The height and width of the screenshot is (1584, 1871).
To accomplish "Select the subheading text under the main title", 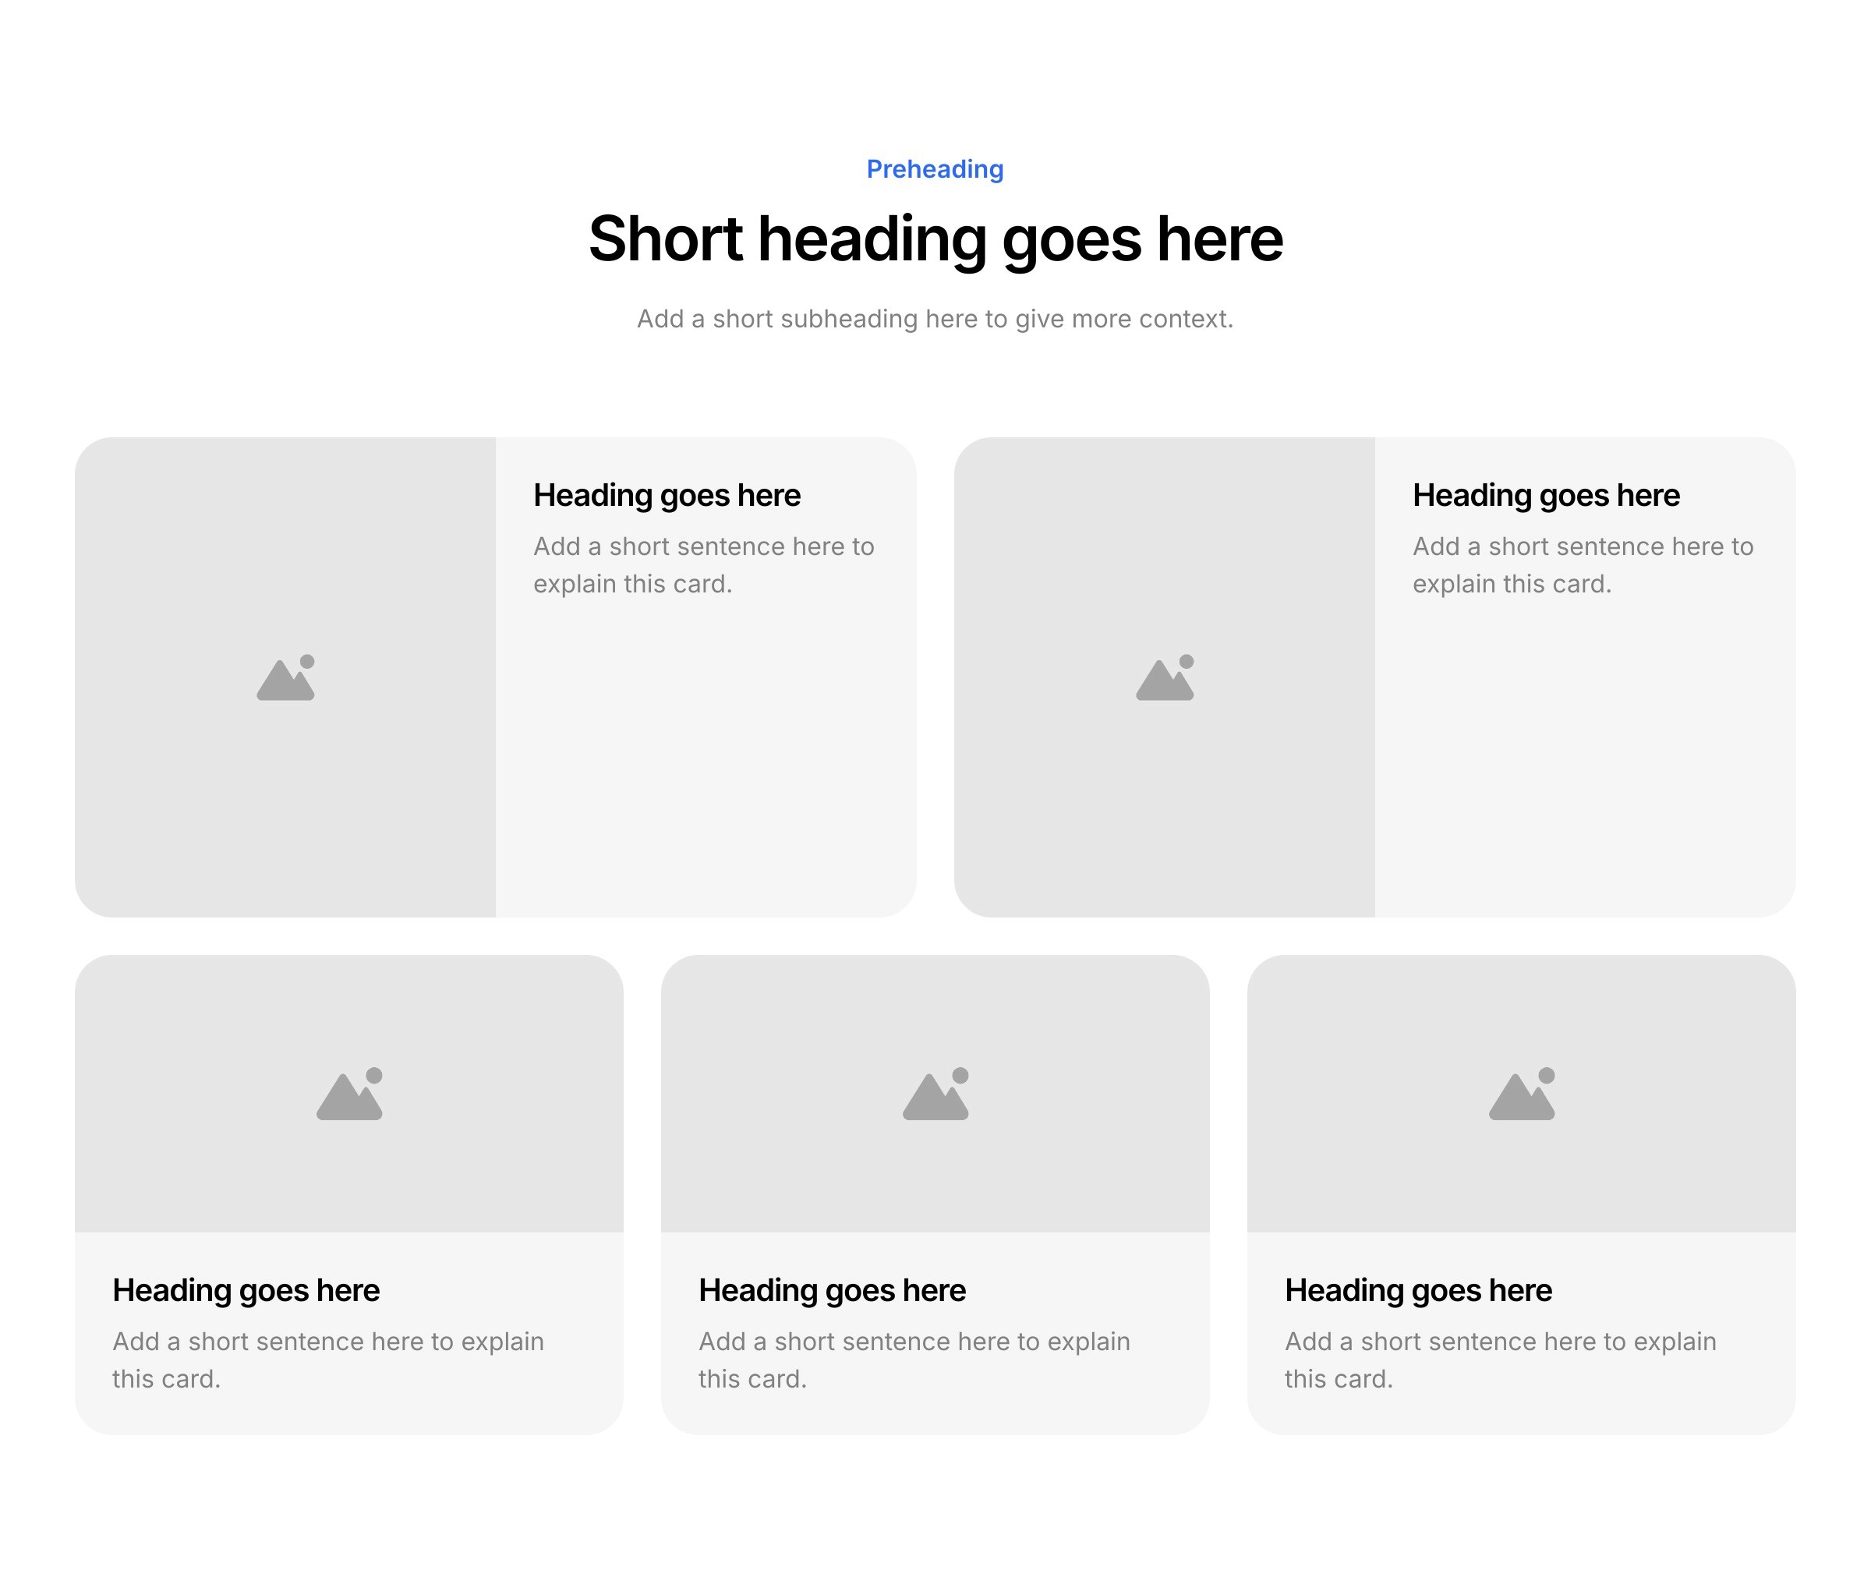I will [x=935, y=319].
